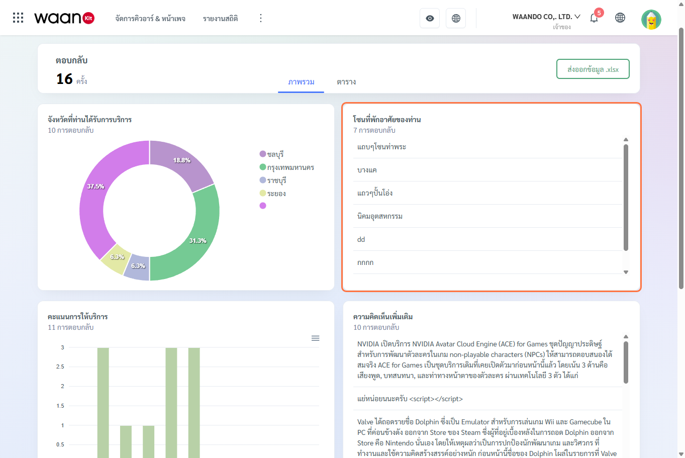Click the 11 การตอบกลับ count label
The image size is (685, 458).
pyautogui.click(x=71, y=327)
